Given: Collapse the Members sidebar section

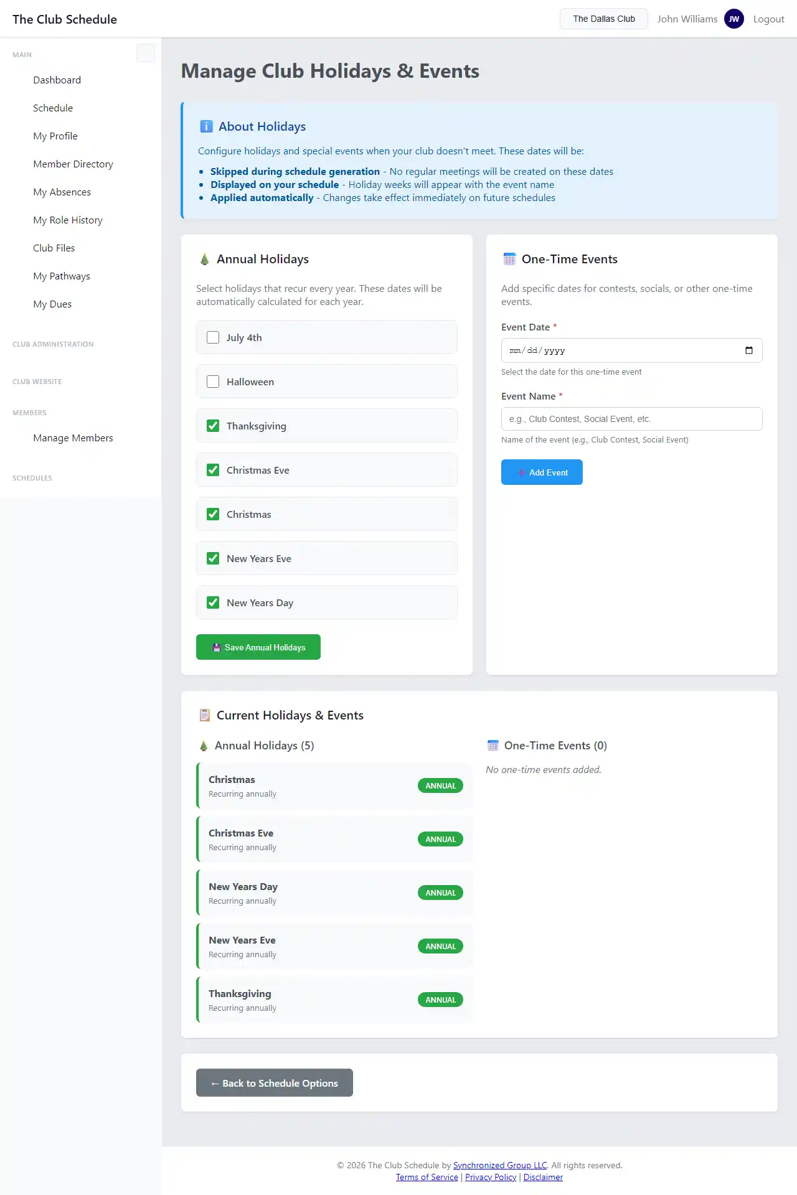Looking at the screenshot, I should (29, 413).
